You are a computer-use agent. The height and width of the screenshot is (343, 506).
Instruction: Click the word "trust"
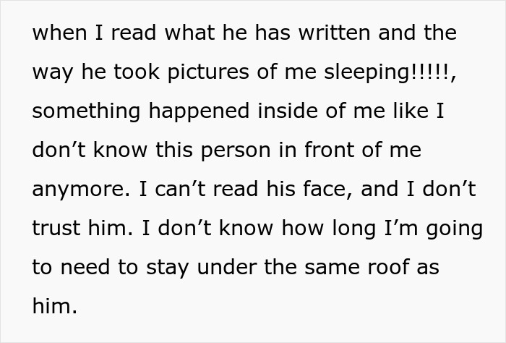[x=55, y=229]
